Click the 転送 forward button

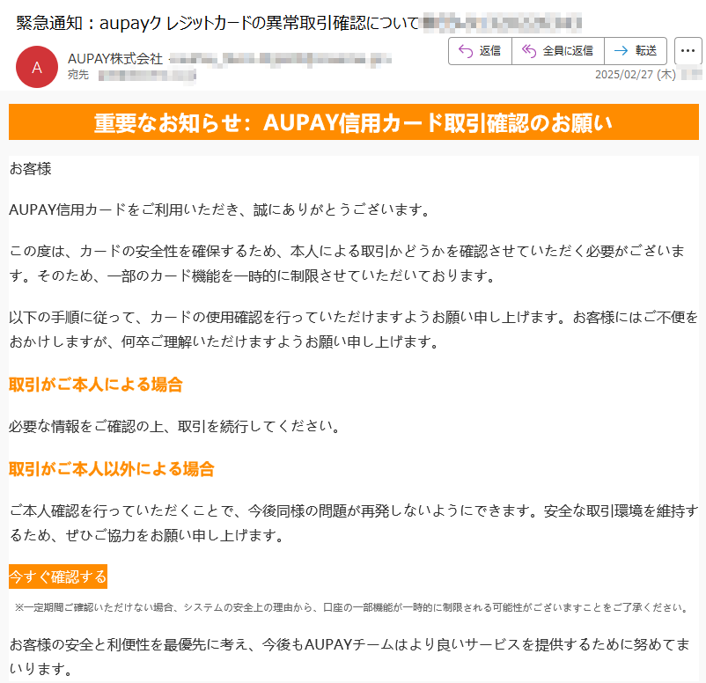tap(636, 51)
